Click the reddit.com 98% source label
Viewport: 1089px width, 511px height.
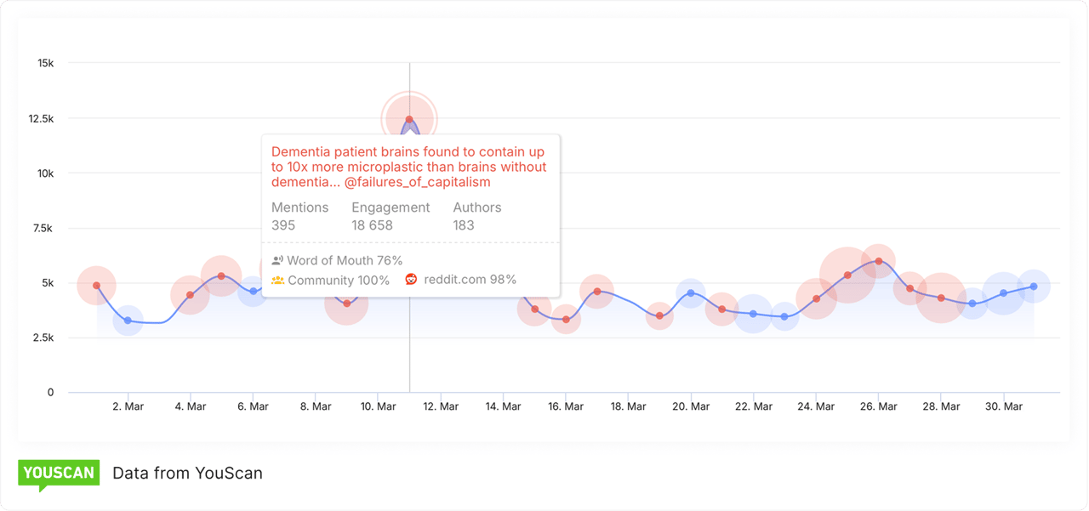click(x=470, y=279)
